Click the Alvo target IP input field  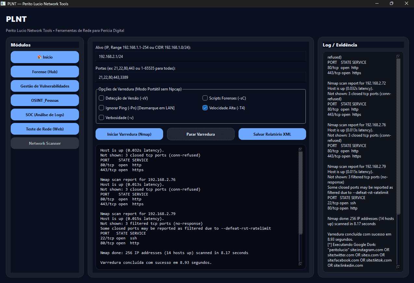click(x=201, y=56)
